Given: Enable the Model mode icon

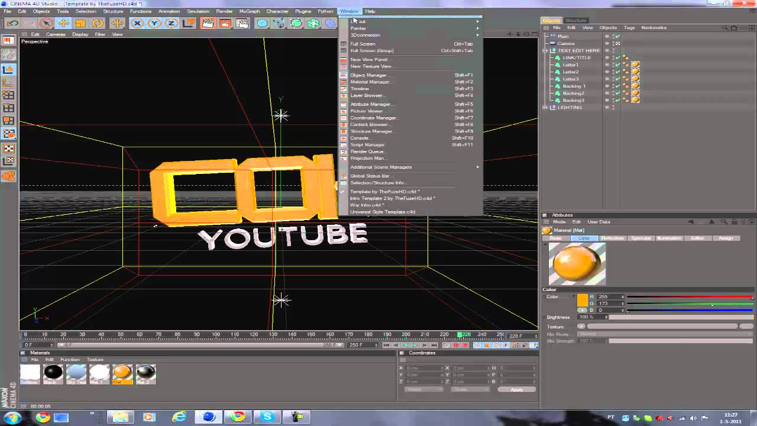Looking at the screenshot, I should (8, 69).
